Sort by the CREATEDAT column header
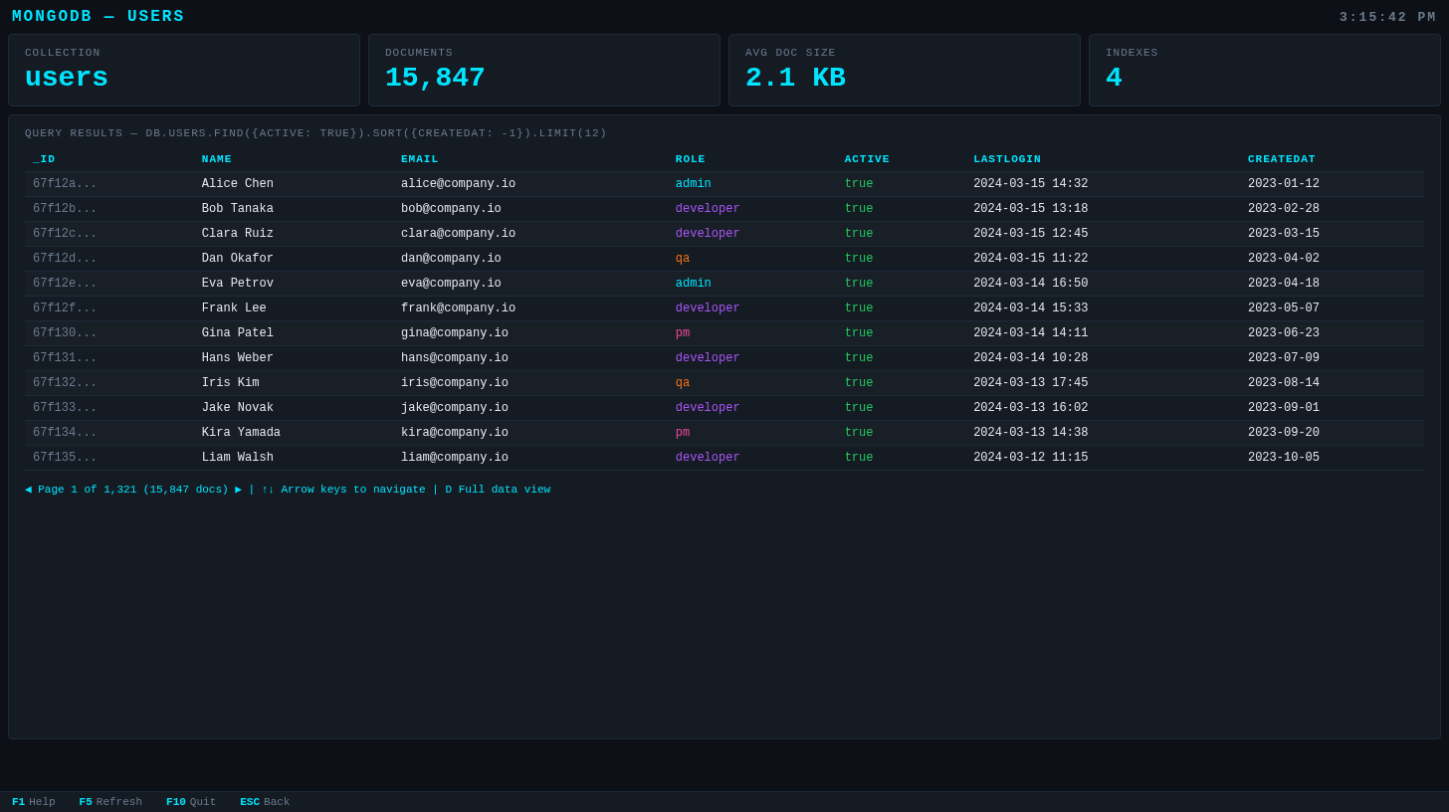 pyautogui.click(x=1281, y=159)
